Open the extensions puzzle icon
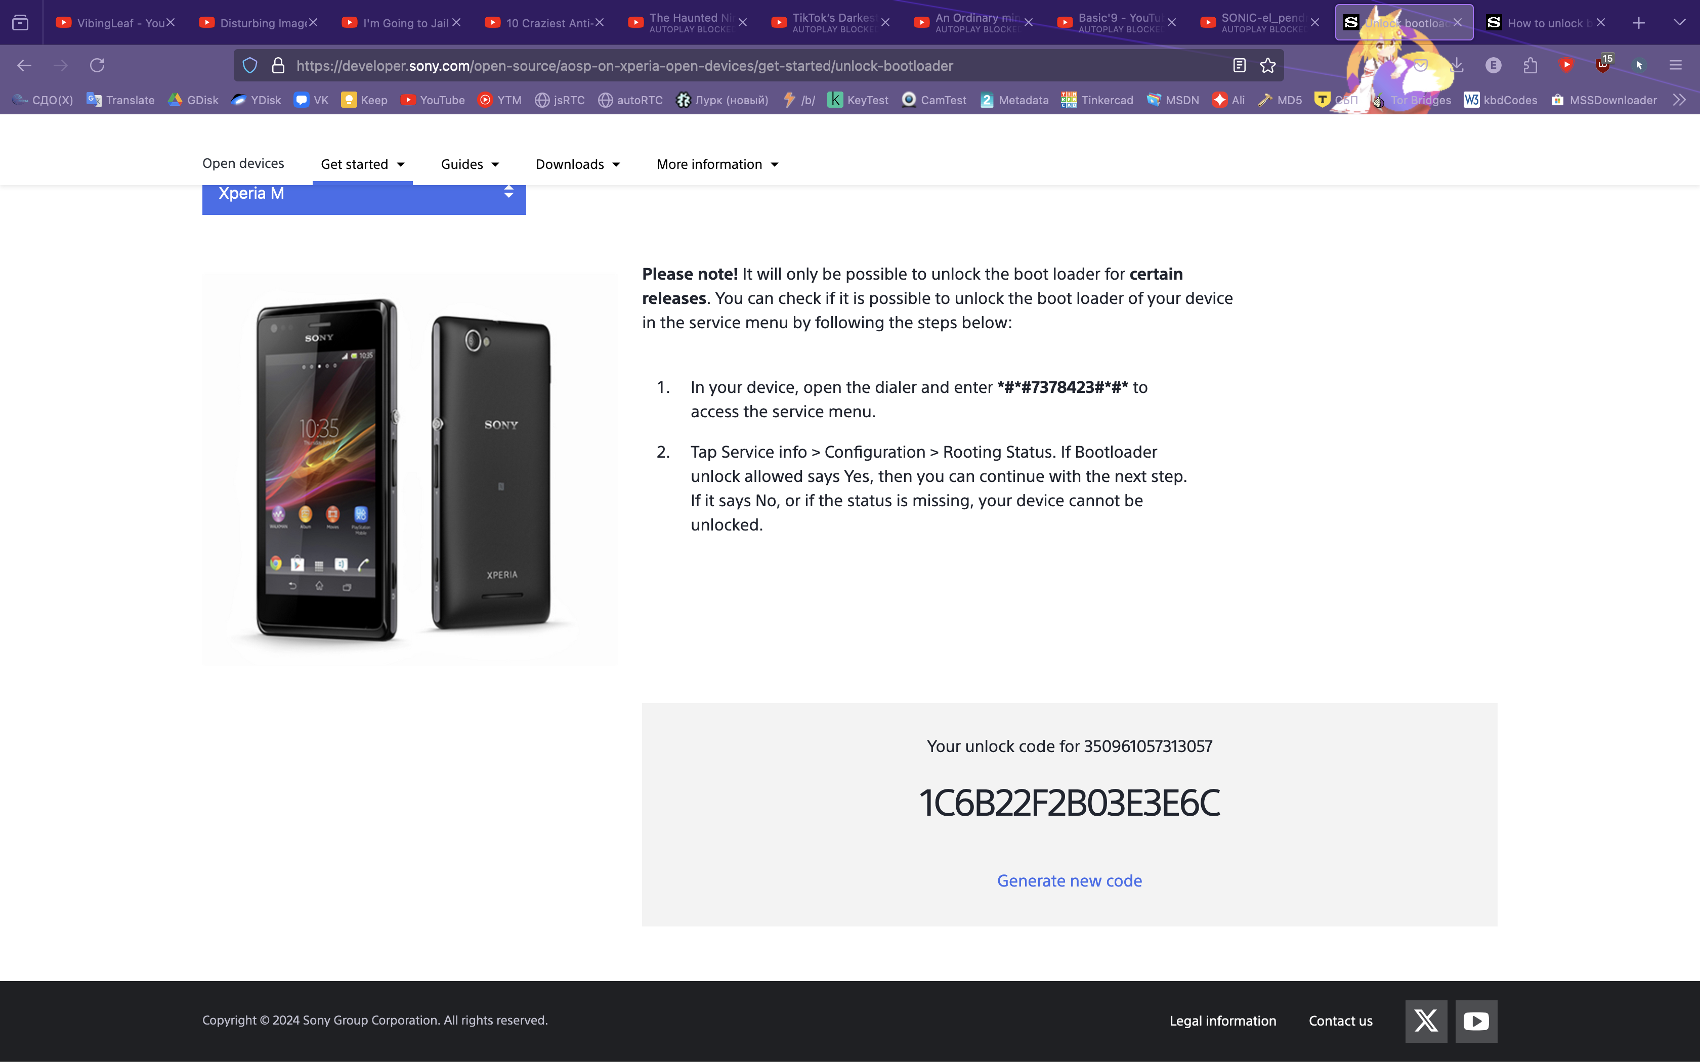The height and width of the screenshot is (1062, 1700). [1530, 65]
